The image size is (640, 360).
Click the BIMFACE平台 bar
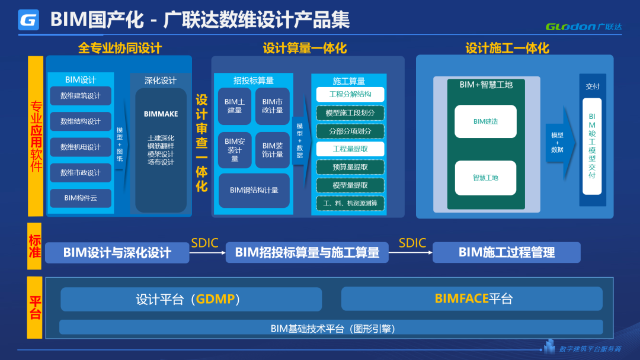point(472,299)
